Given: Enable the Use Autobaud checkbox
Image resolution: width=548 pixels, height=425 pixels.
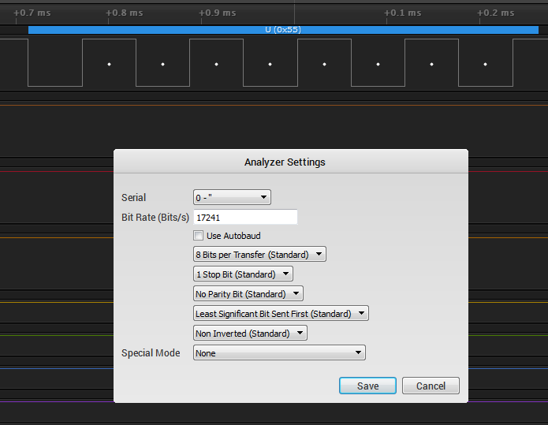Looking at the screenshot, I should pyautogui.click(x=198, y=236).
